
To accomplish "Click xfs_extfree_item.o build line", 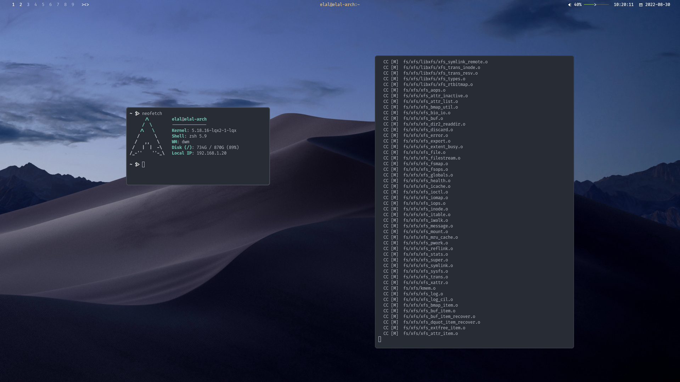I will coord(424,328).
